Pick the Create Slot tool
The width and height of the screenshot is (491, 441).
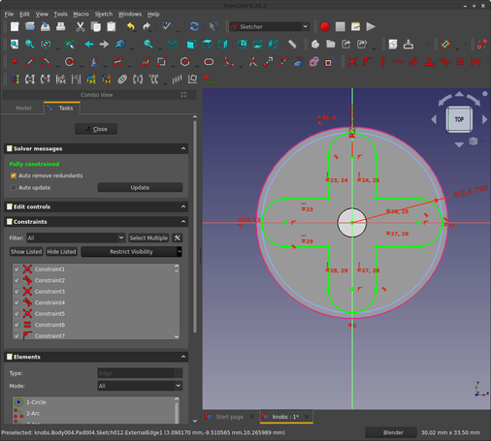(209, 62)
